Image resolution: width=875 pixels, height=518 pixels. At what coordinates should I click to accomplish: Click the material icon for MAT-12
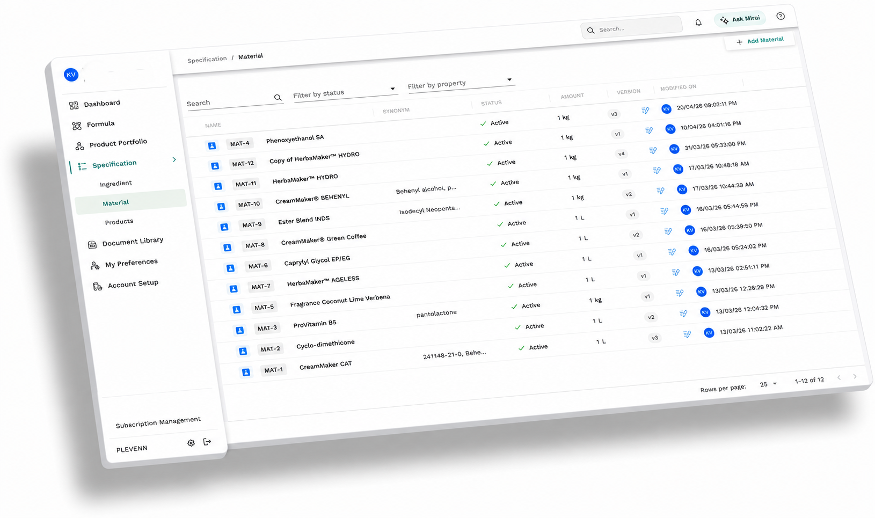pos(215,166)
